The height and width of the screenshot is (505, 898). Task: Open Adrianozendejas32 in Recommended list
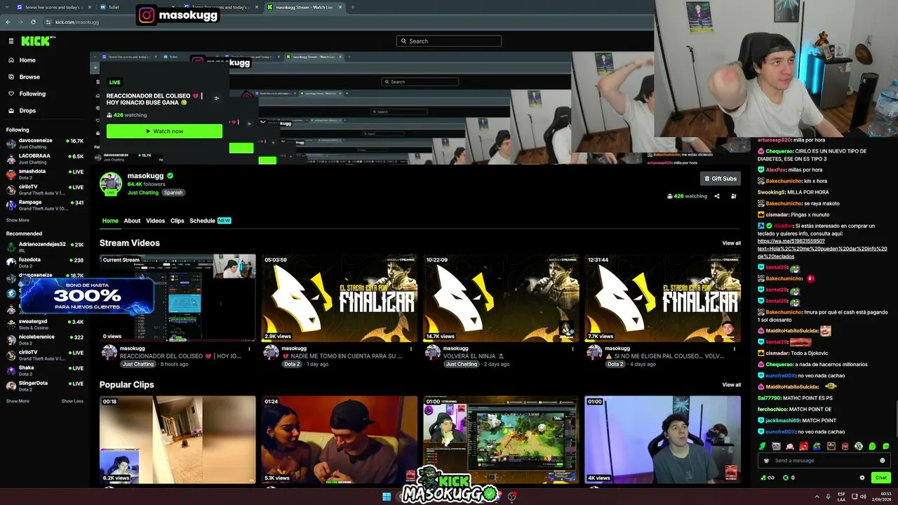click(45, 248)
